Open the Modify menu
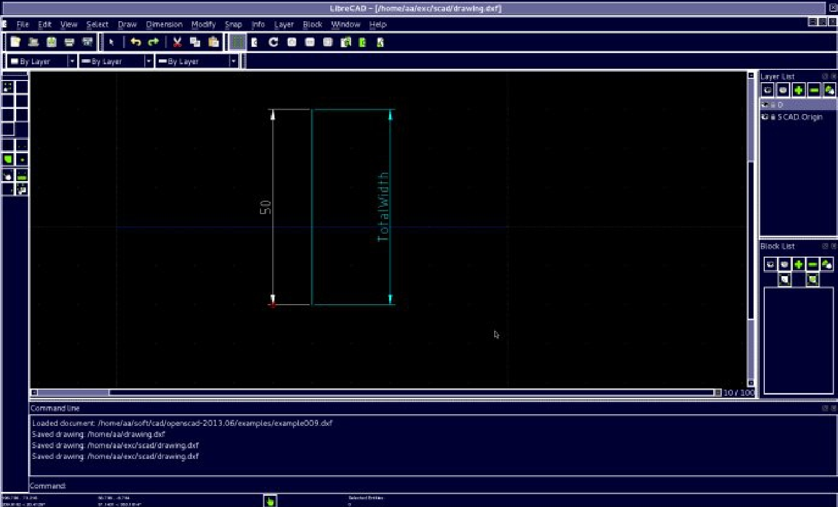This screenshot has width=838, height=507. [x=203, y=25]
